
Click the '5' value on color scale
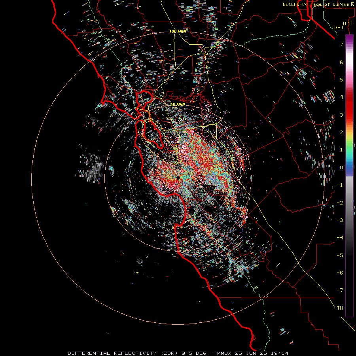[x=341, y=80]
